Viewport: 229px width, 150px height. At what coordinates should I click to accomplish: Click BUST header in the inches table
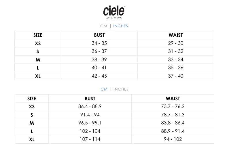pyautogui.click(x=99, y=35)
